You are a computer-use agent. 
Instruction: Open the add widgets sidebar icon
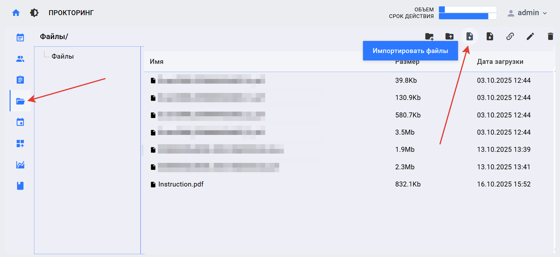point(20,144)
